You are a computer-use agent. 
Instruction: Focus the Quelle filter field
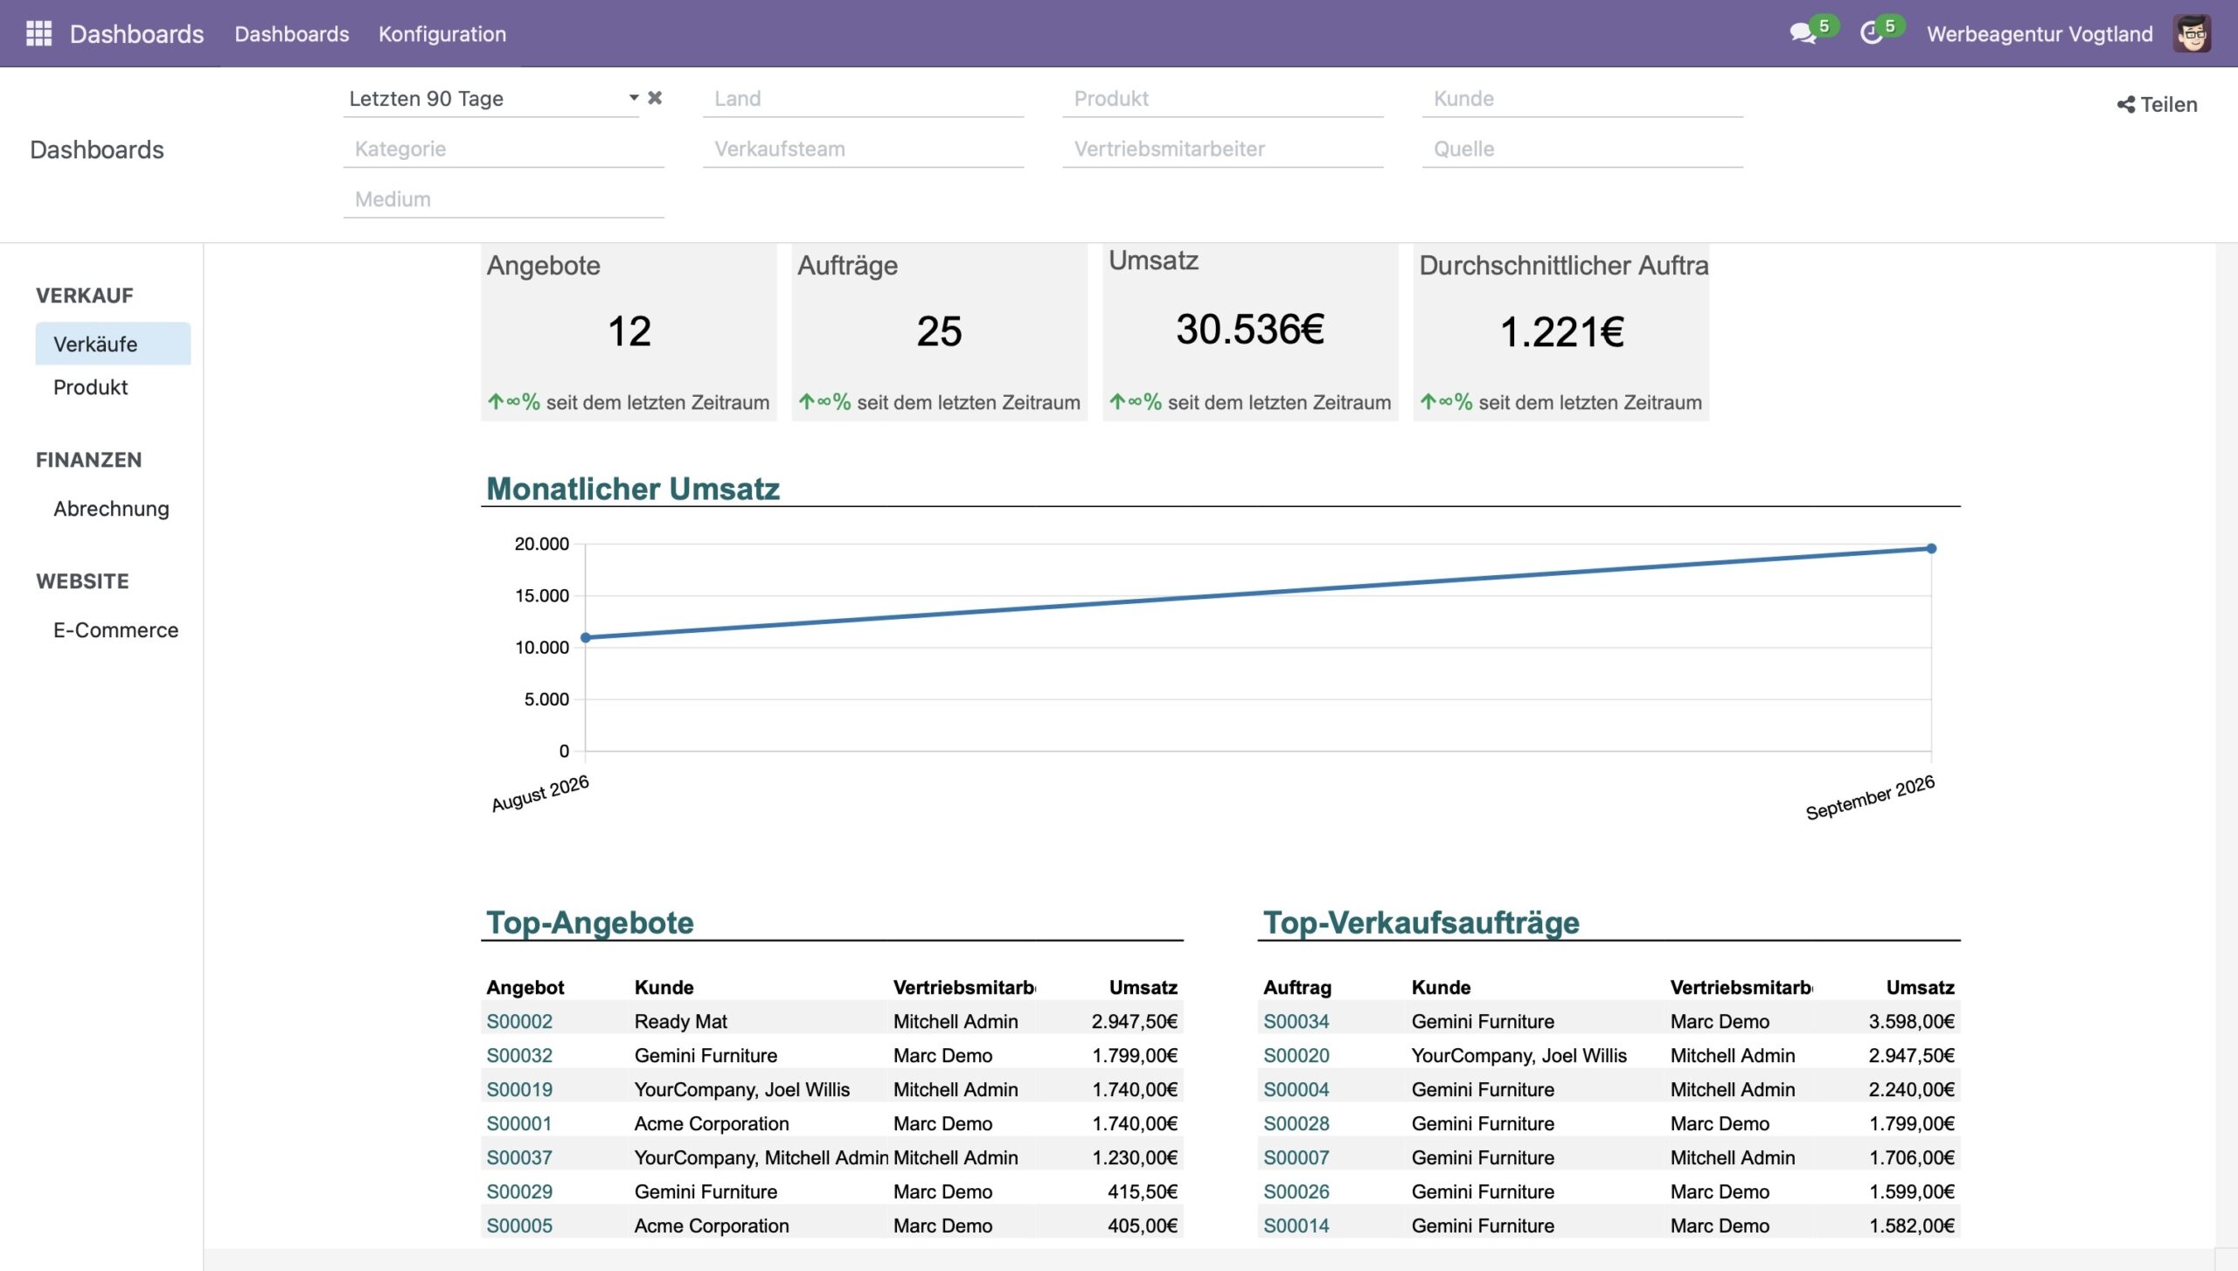tap(1582, 149)
